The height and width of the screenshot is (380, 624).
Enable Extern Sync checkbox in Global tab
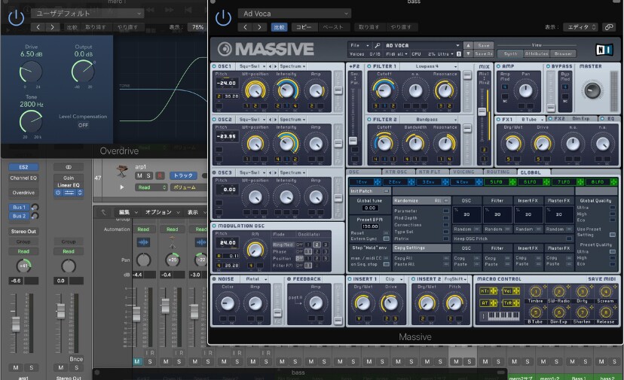point(386,239)
